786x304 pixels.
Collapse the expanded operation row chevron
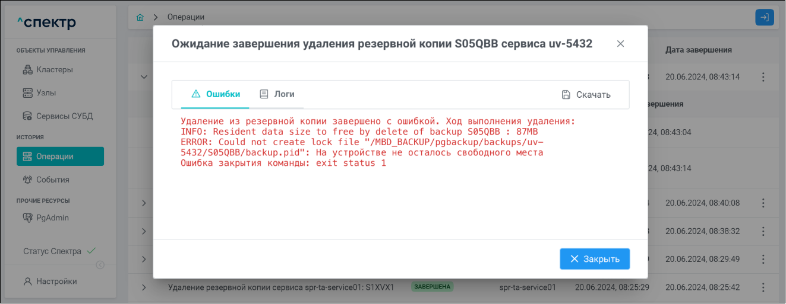tap(143, 76)
